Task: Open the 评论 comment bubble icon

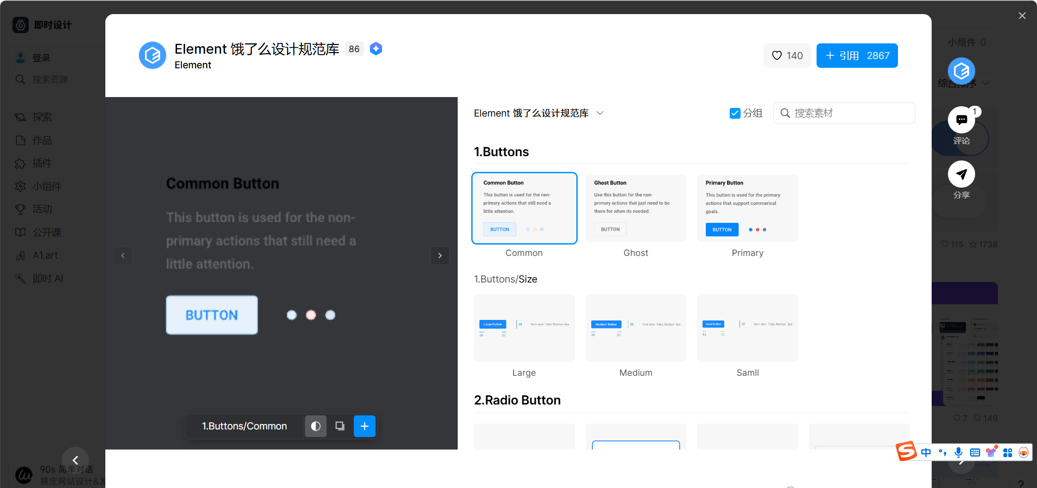Action: (x=961, y=120)
